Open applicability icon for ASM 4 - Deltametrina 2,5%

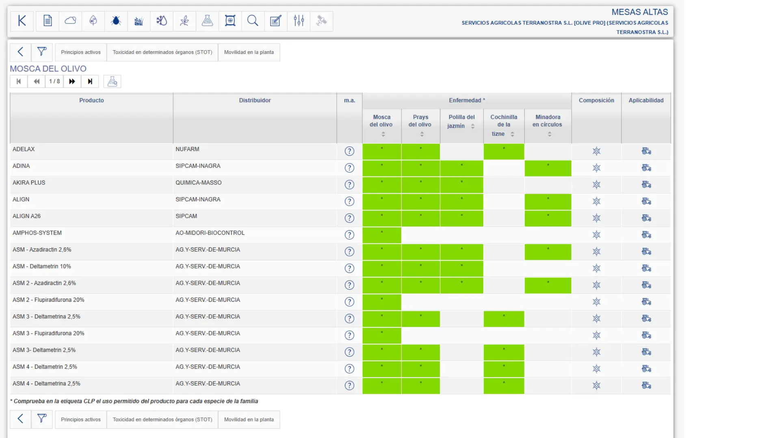tap(646, 386)
